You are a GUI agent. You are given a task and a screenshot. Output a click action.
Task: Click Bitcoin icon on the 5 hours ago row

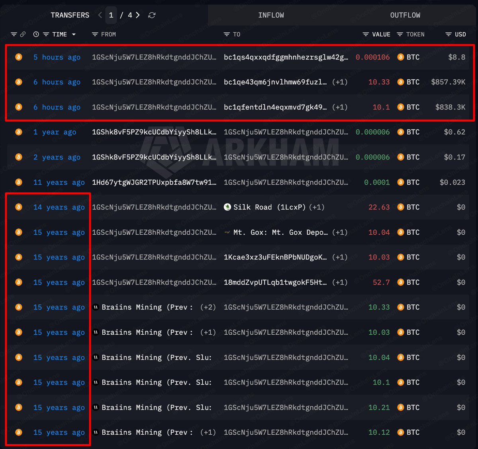click(x=19, y=57)
